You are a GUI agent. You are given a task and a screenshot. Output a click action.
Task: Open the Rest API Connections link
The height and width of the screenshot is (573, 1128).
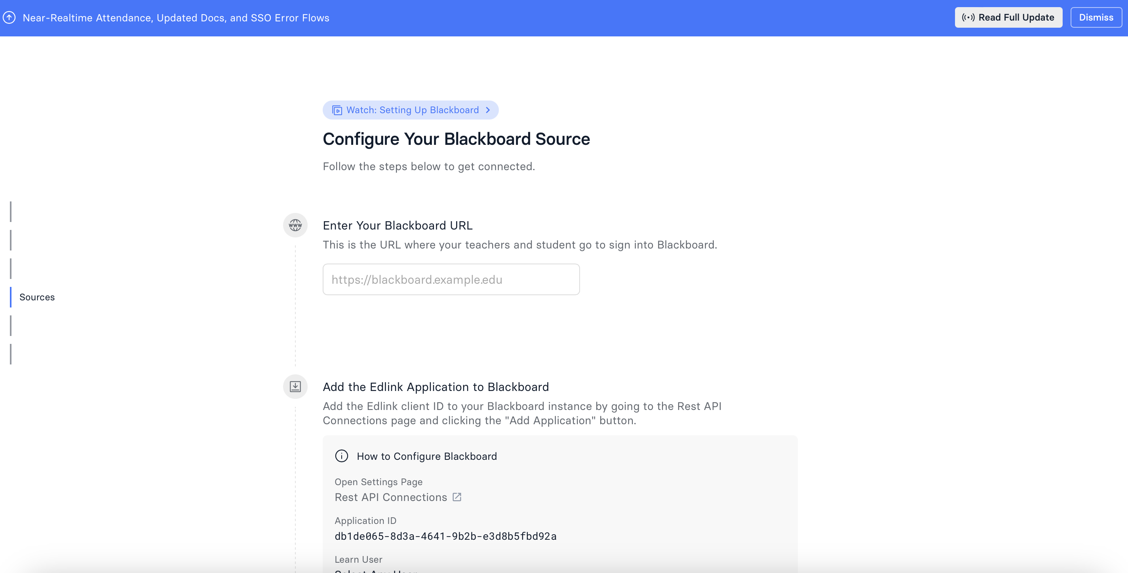pyautogui.click(x=391, y=497)
